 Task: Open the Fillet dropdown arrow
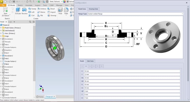pos(66,15)
